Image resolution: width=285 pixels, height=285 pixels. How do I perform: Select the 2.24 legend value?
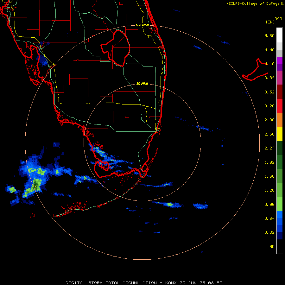coord(269,148)
